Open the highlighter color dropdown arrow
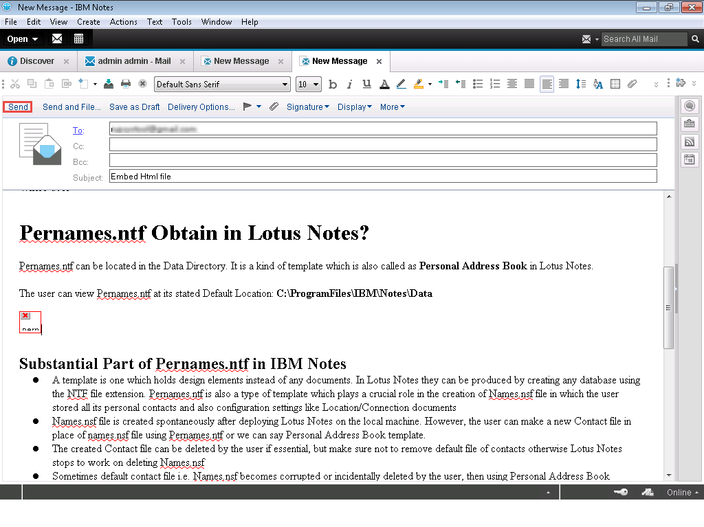This screenshot has width=704, height=527. tap(430, 84)
